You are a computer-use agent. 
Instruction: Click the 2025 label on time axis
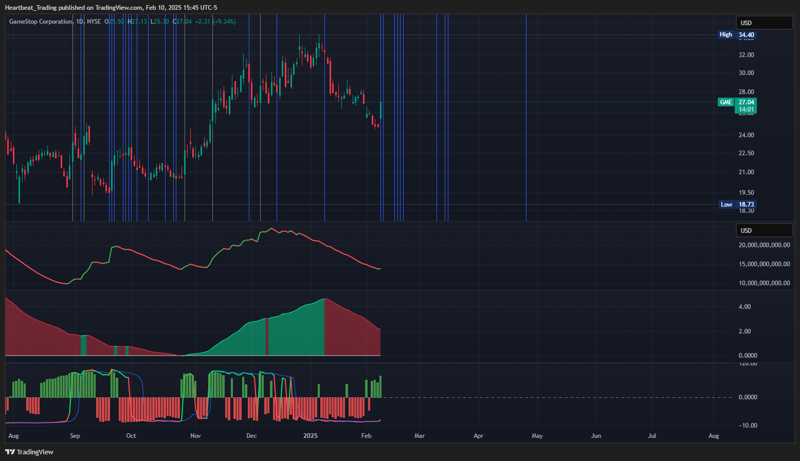pyautogui.click(x=311, y=436)
